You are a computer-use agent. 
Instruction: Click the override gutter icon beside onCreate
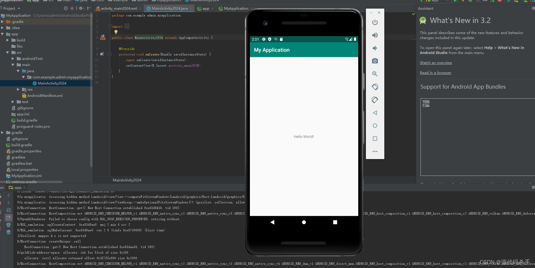click(x=102, y=54)
